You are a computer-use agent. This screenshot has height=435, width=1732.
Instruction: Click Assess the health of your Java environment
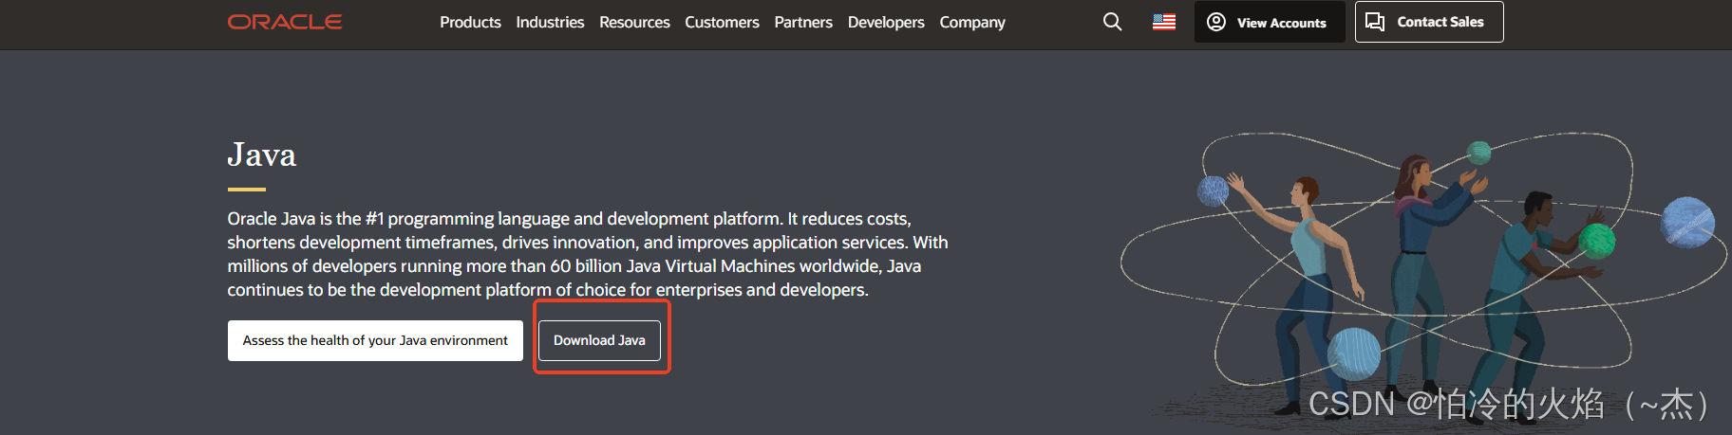coord(375,340)
